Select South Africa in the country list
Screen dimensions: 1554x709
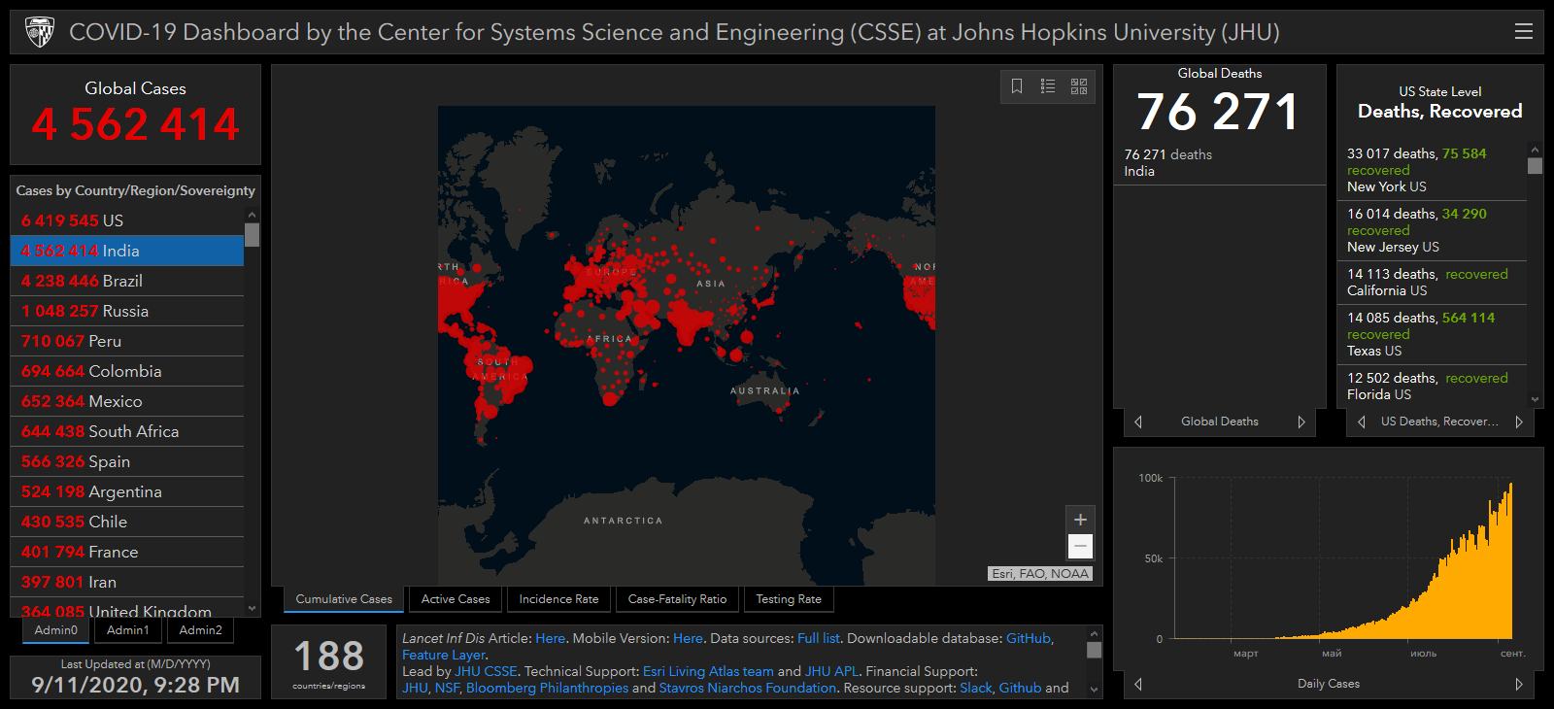point(127,431)
